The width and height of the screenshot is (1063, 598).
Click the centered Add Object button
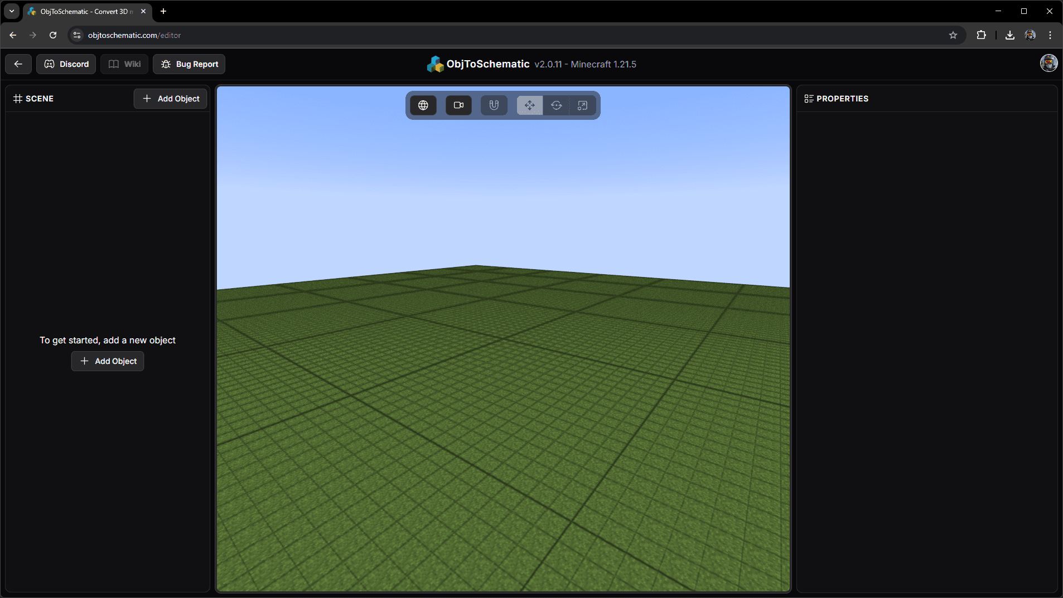pos(108,361)
